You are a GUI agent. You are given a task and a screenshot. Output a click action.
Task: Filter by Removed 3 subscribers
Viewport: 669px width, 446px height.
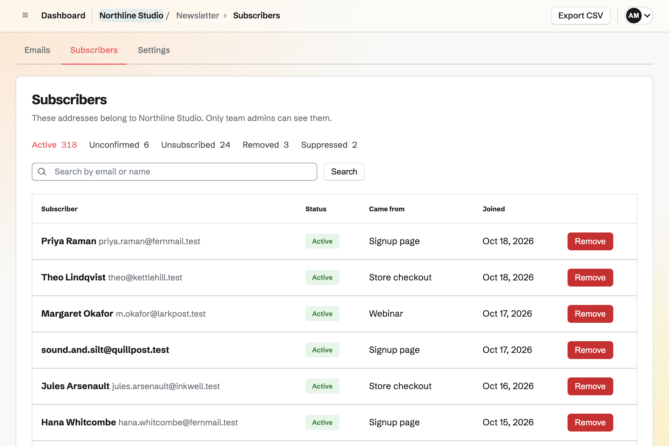(x=266, y=145)
